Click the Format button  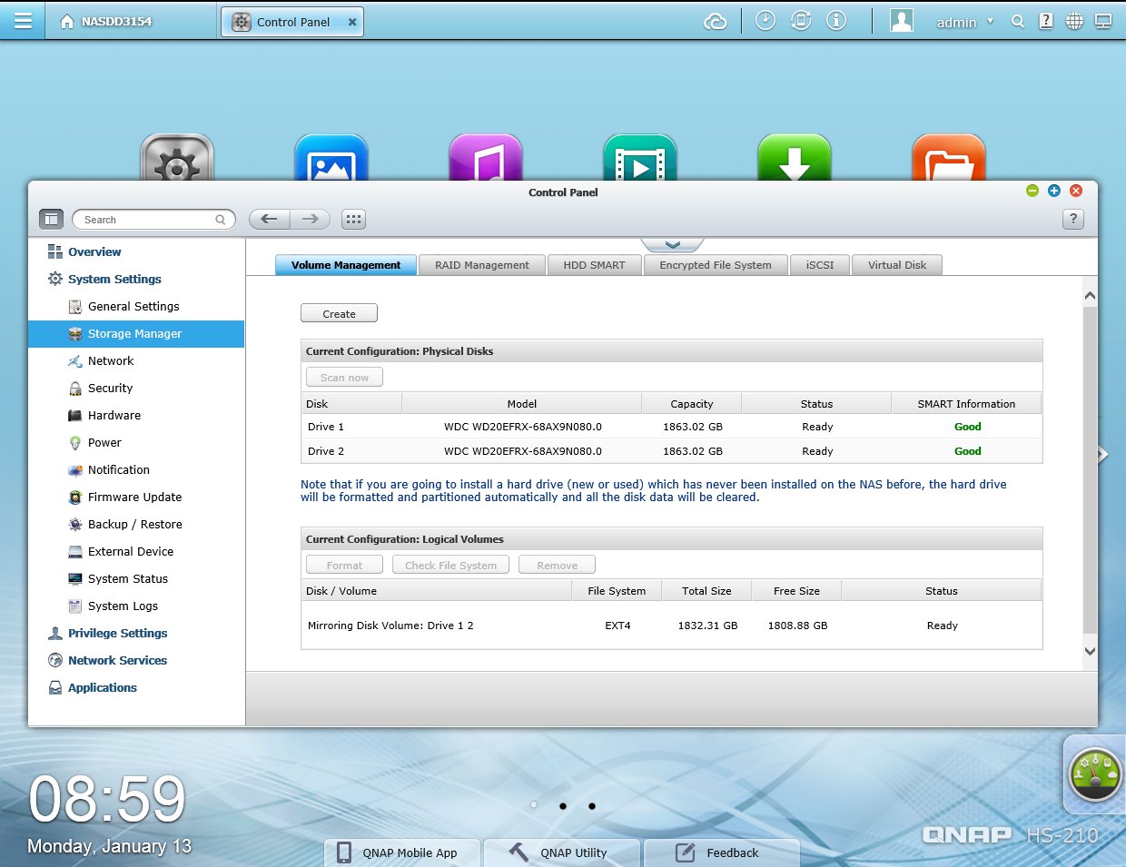[x=344, y=565]
